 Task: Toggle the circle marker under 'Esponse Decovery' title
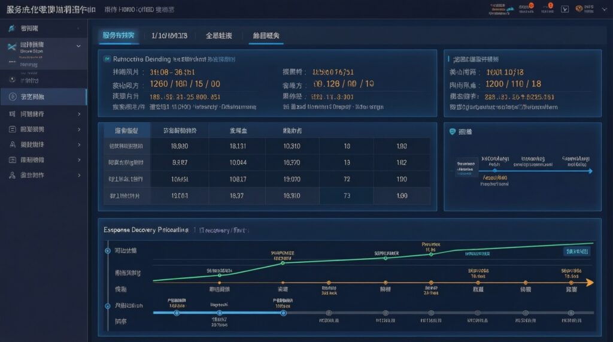(108, 250)
